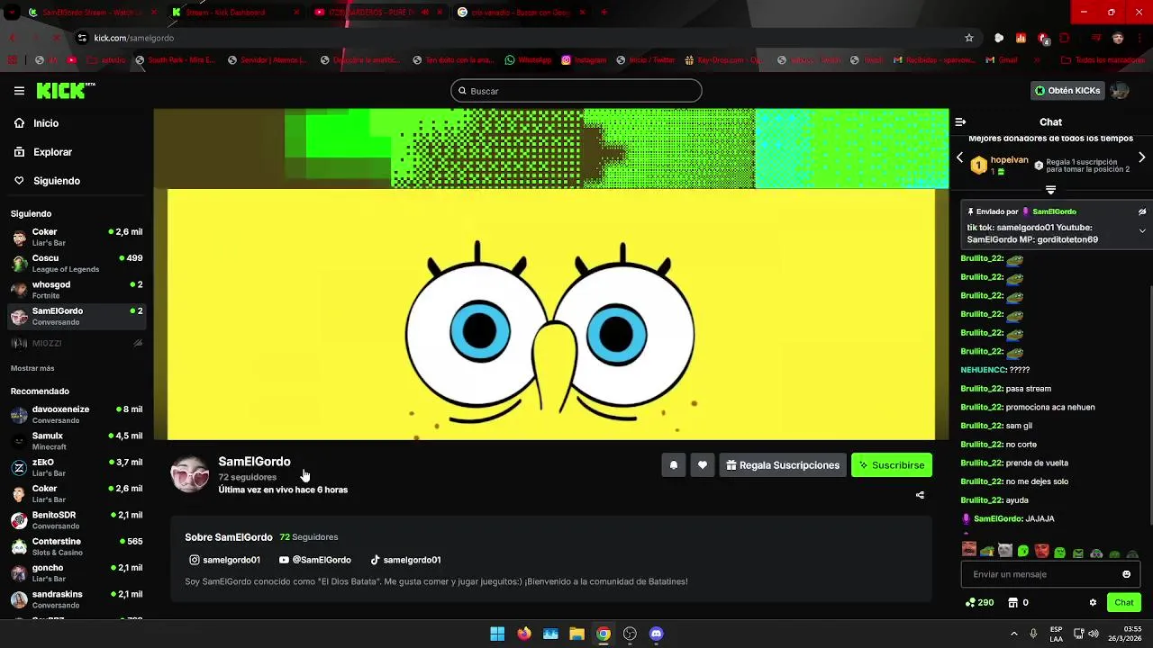The width and height of the screenshot is (1153, 648).
Task: Open Instagram bookmark
Action: tap(584, 60)
